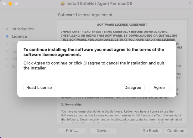
Task: Click the Save... button
Action: tap(103, 130)
